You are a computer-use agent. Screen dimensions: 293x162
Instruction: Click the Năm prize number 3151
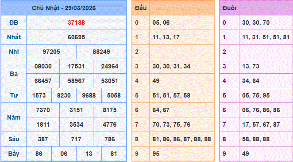point(76,110)
